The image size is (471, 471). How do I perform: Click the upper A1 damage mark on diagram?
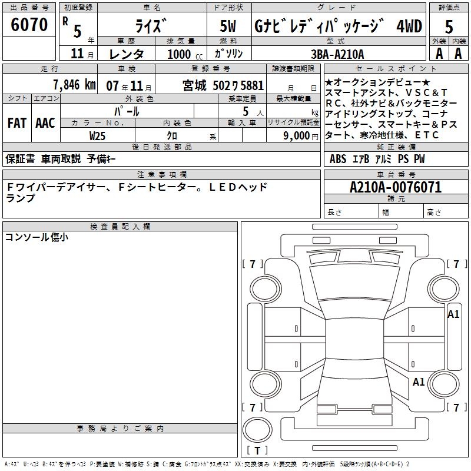click(x=453, y=314)
